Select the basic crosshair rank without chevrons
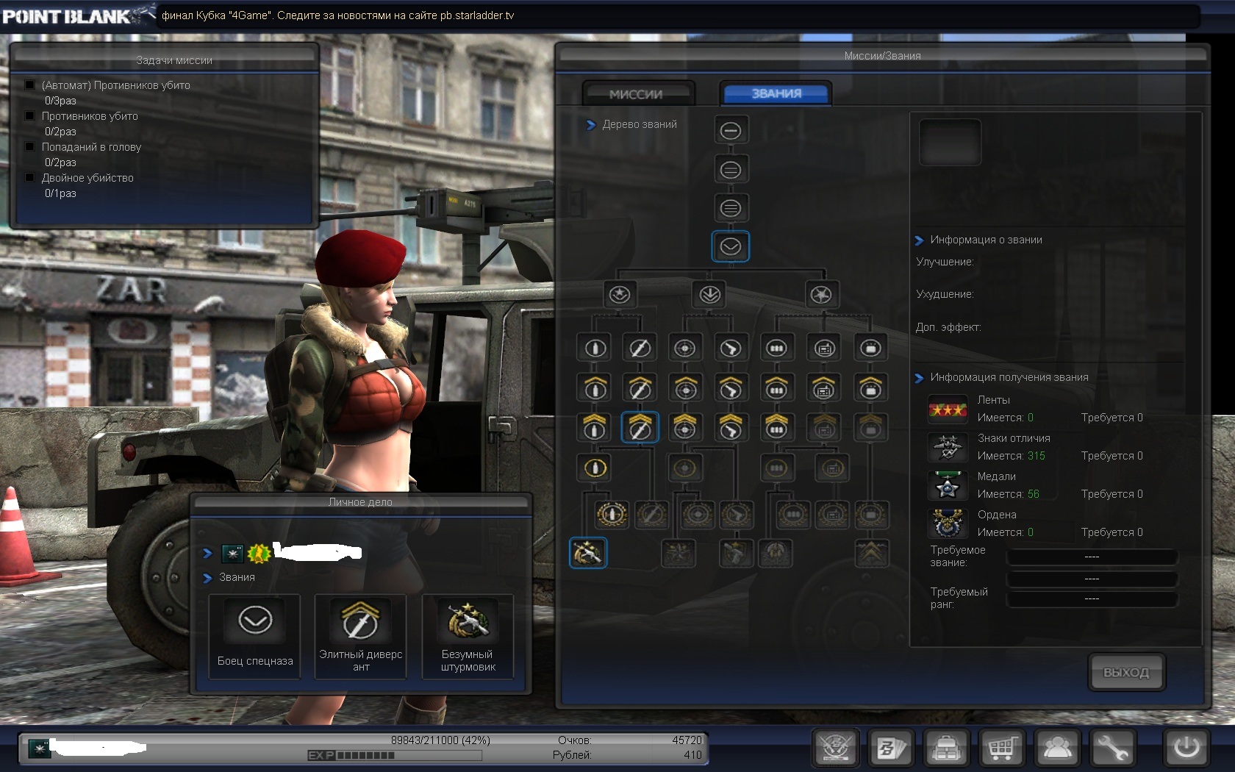The image size is (1235, 772). 684,348
